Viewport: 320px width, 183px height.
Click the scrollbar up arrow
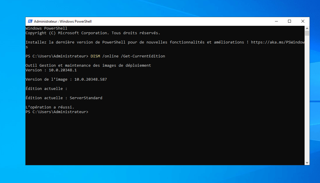coord(307,28)
